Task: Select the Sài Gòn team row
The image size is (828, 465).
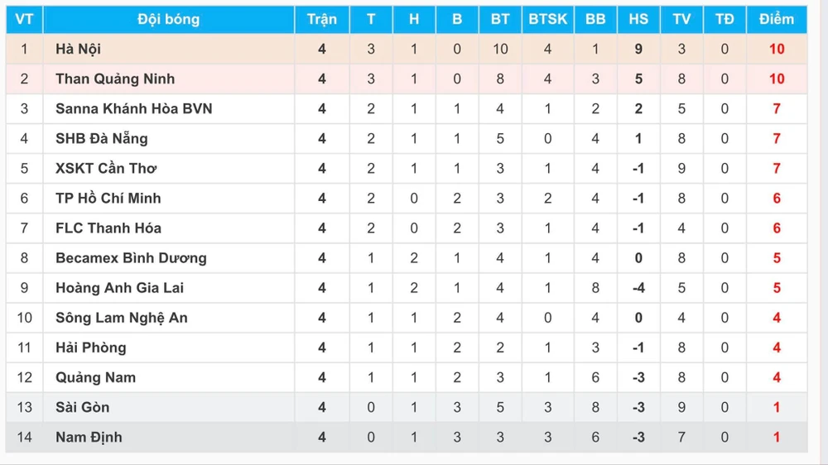Action: pyautogui.click(x=82, y=406)
